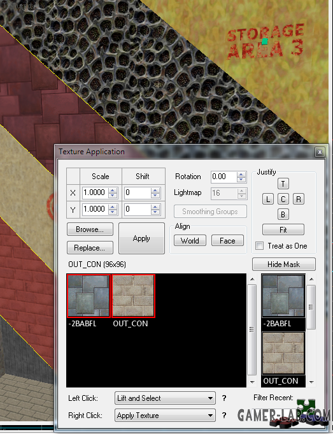Justify texture to Bottom with B button
Image resolution: width=333 pixels, height=434 pixels.
[x=283, y=214]
